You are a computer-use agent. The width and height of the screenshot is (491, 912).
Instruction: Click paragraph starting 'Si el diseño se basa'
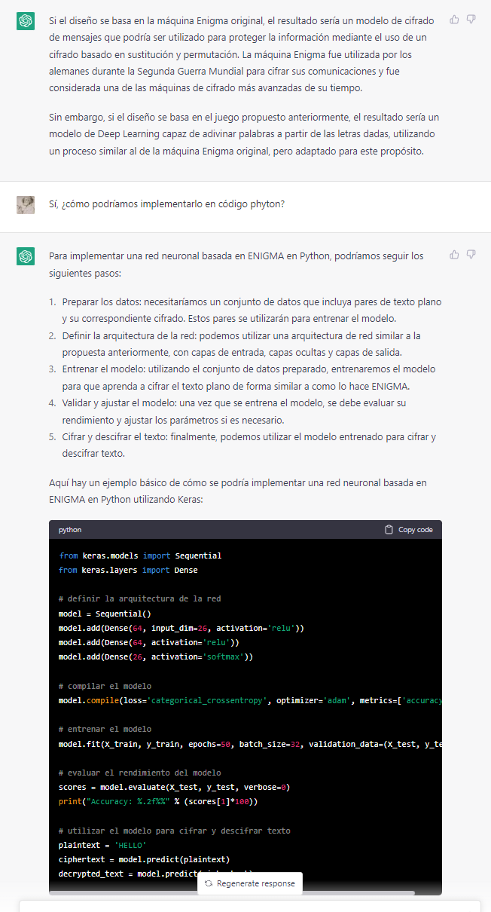click(242, 54)
